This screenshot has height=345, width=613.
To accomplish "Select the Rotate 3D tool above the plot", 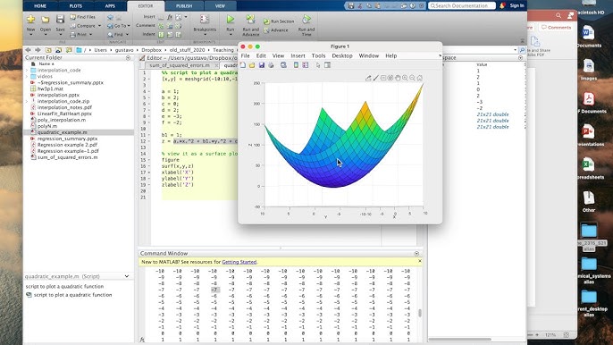I will click(390, 78).
